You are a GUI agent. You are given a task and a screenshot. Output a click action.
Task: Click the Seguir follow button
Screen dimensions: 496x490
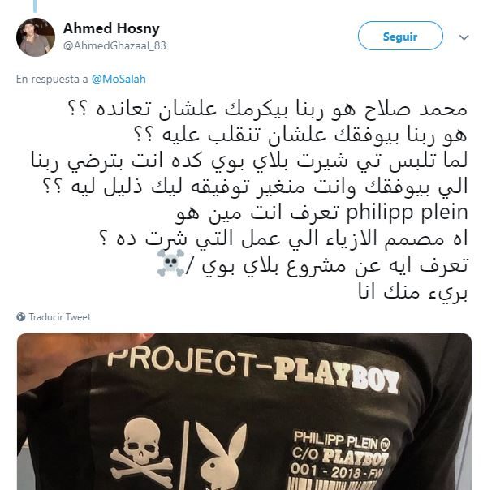(x=400, y=36)
